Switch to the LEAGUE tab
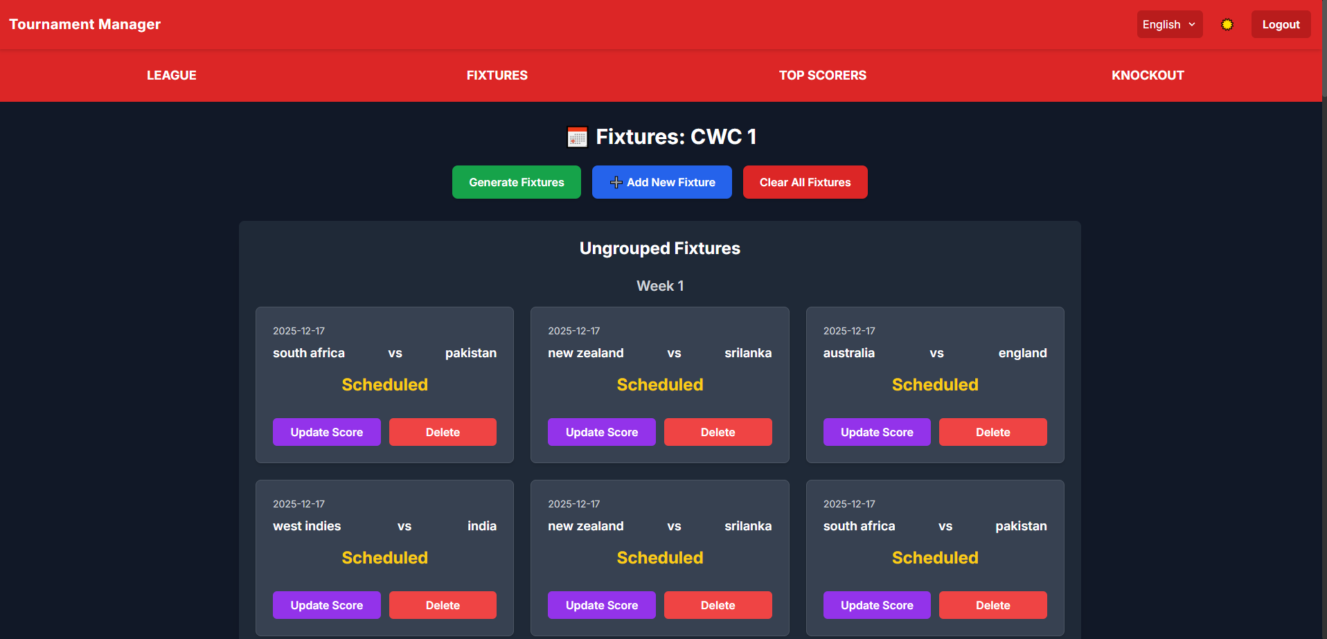Screen dimensions: 1327x639 172,75
